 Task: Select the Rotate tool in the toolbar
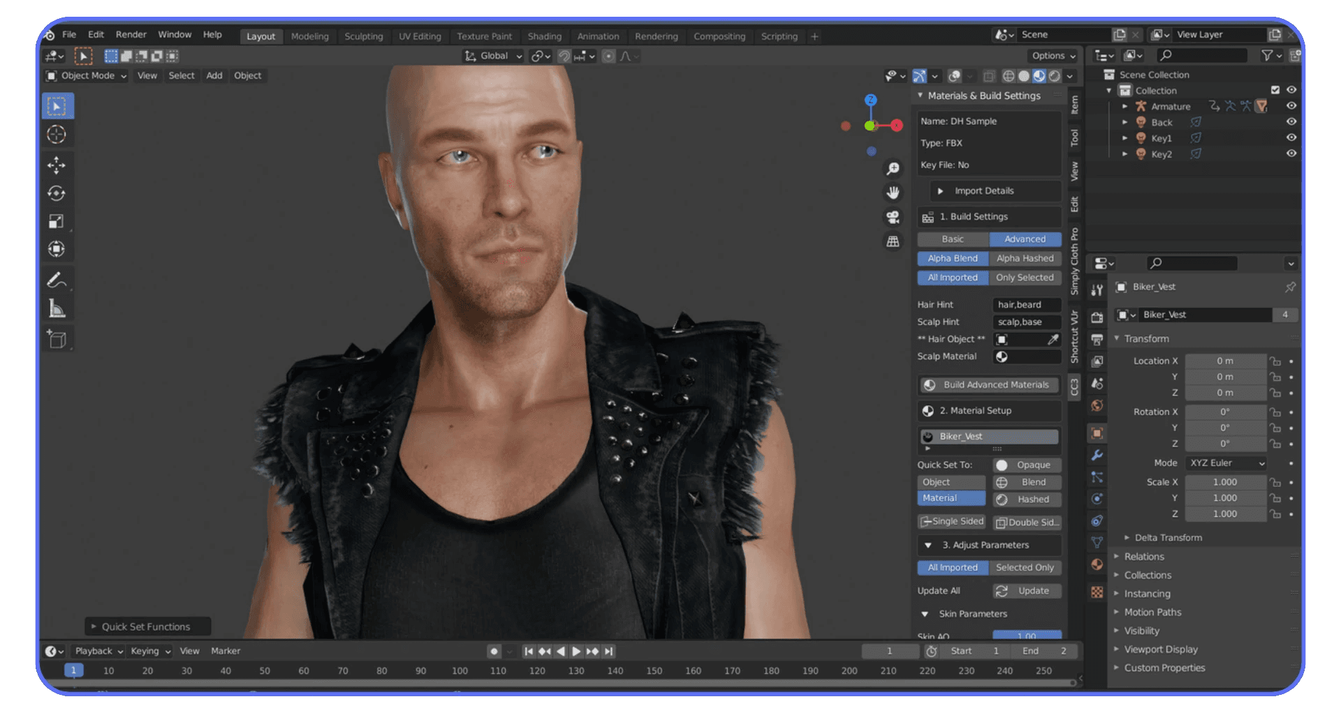(x=57, y=193)
